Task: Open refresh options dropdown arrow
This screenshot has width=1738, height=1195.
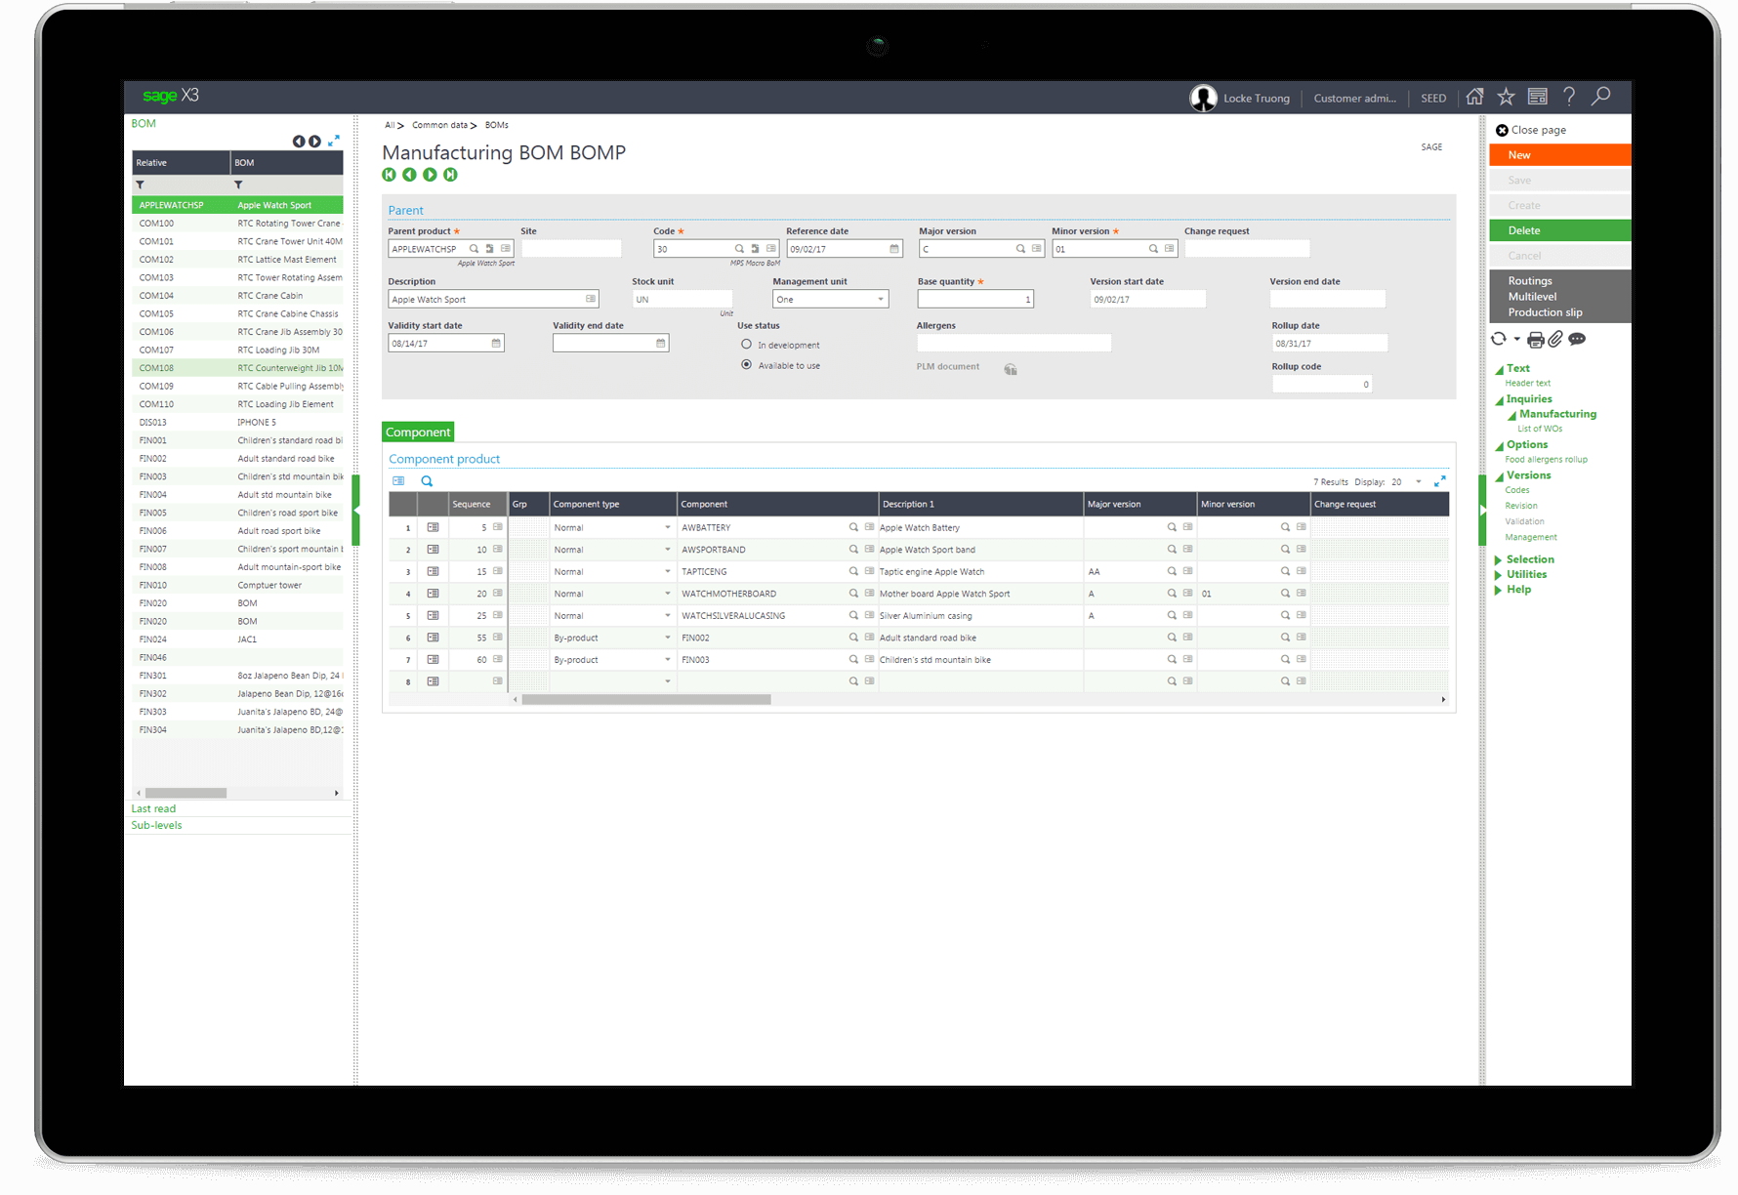Action: 1516,340
